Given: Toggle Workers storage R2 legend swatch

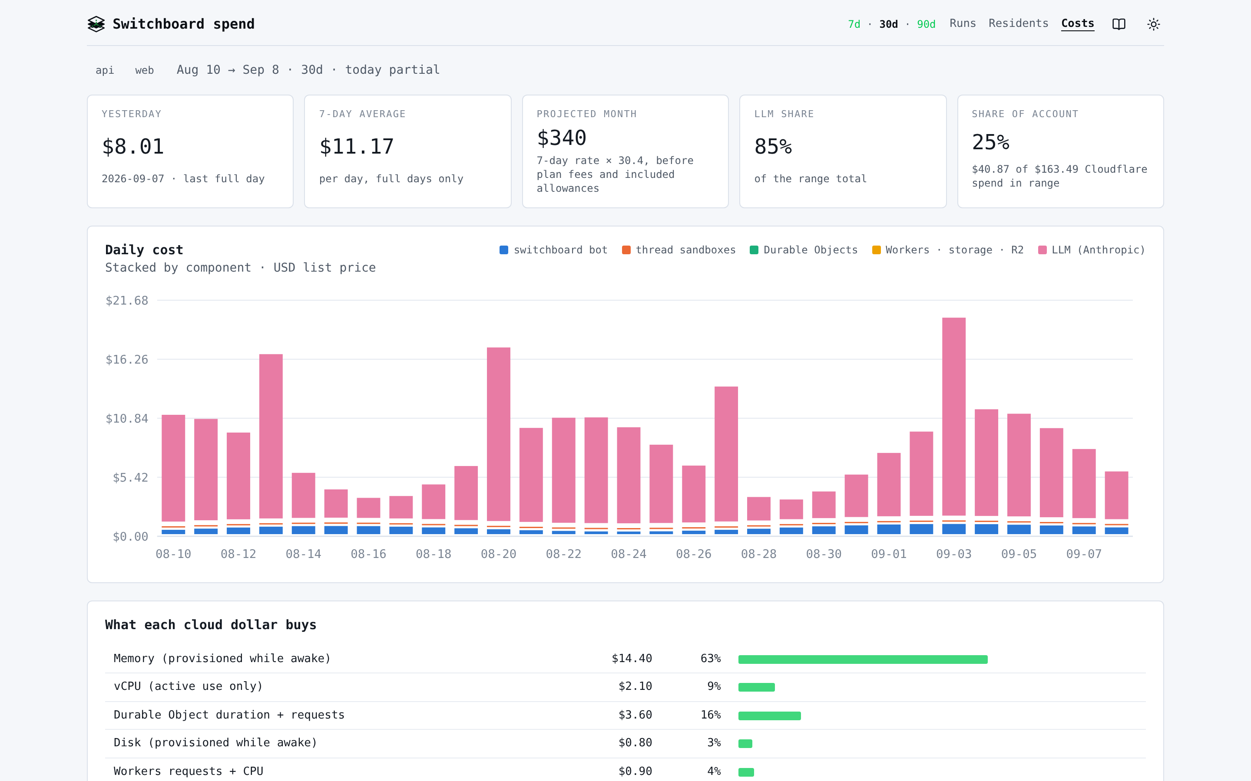Looking at the screenshot, I should (876, 250).
